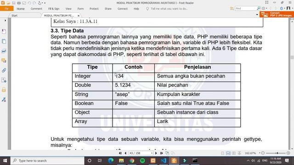This screenshot has width=294, height=165.
Task: Click the Redo arrow in quick toolbar
Action: click(34, 3)
